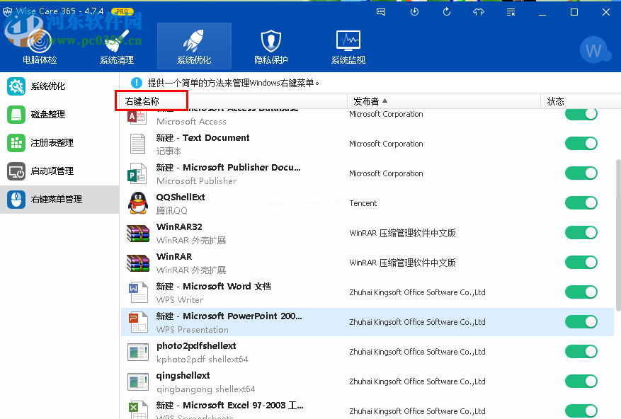Turn off 新建 - Text Document toggle

click(x=581, y=144)
